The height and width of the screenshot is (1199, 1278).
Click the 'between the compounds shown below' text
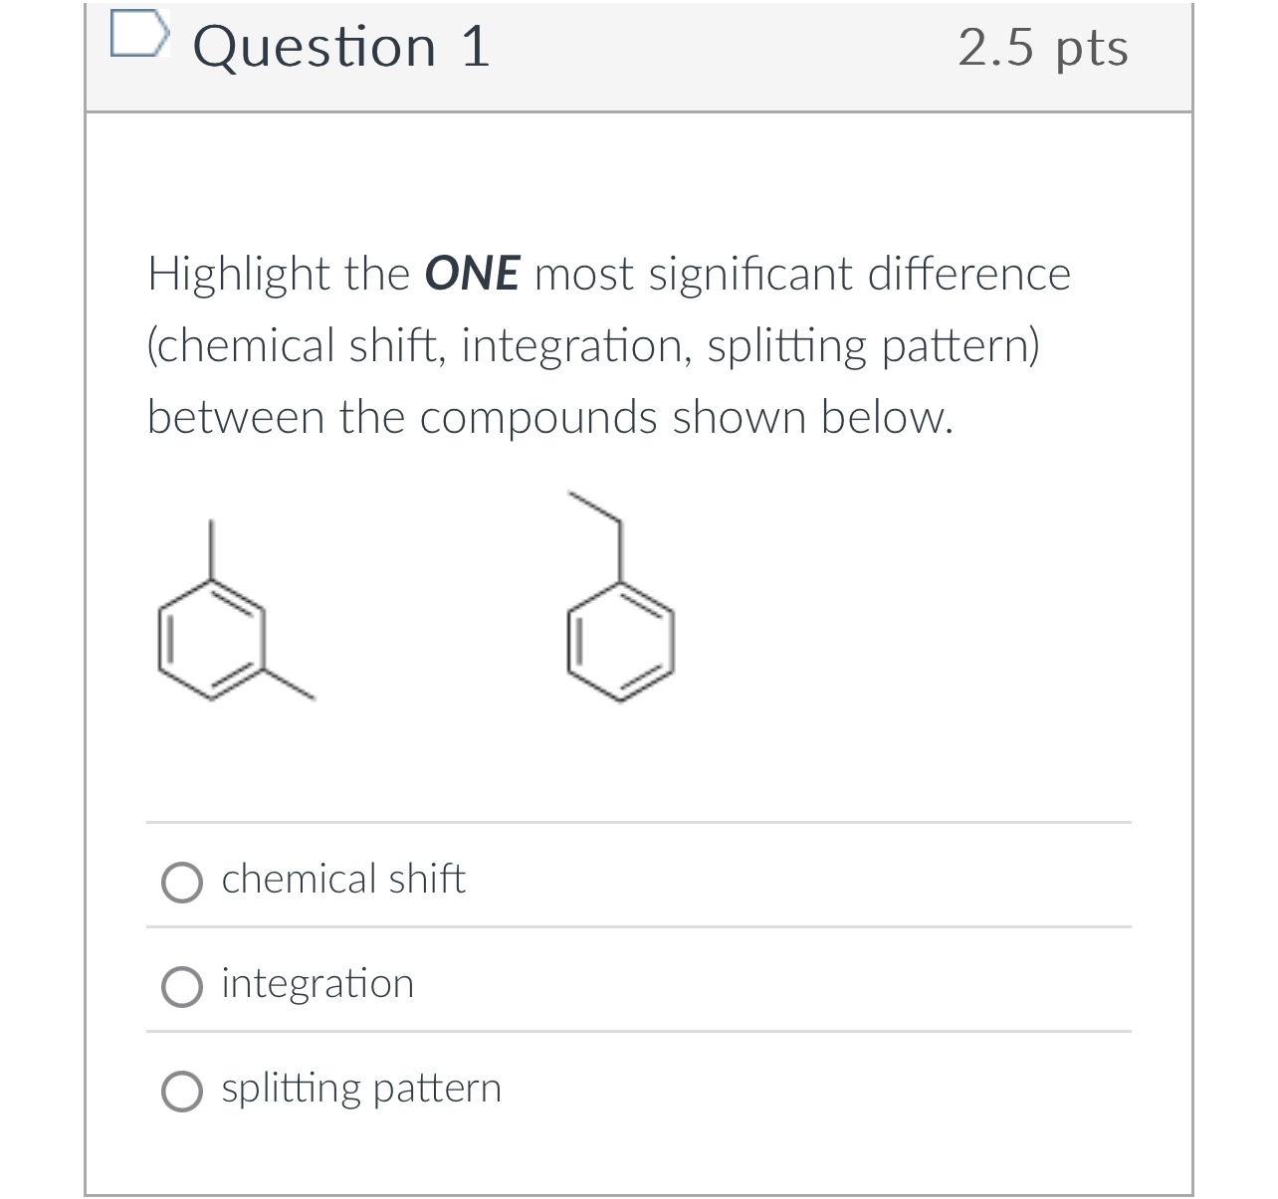[x=550, y=417]
